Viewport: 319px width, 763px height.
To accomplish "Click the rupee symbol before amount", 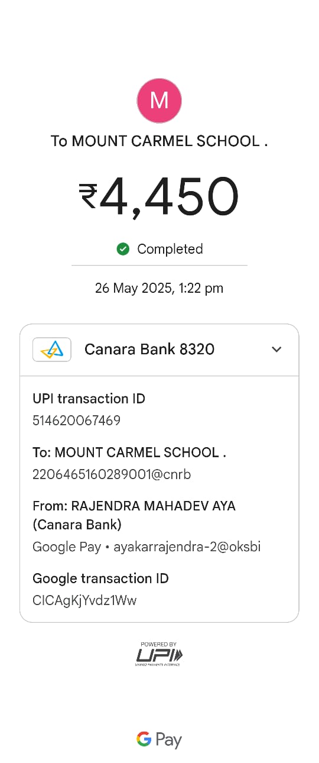I will coord(88,196).
